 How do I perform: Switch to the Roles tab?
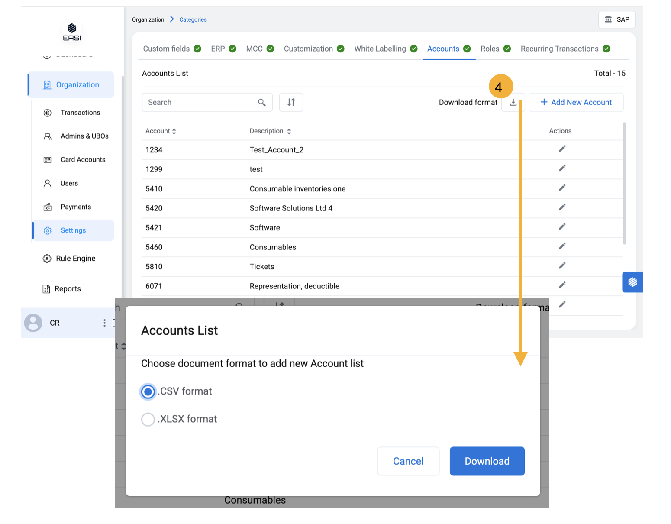(x=490, y=49)
